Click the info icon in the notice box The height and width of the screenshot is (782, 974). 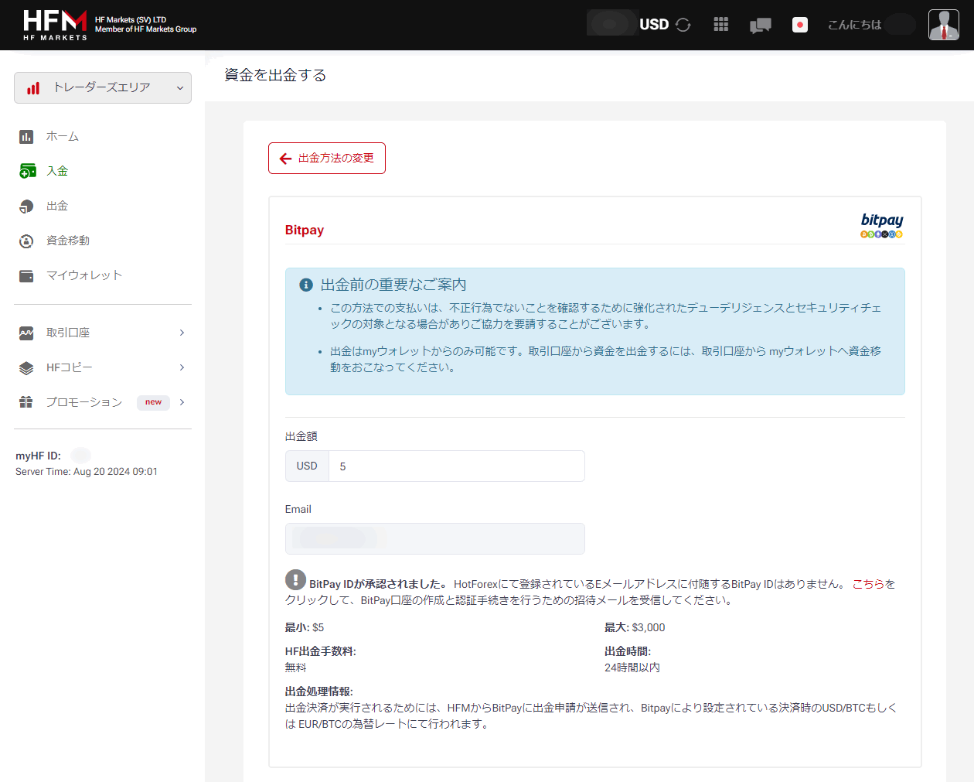[306, 285]
